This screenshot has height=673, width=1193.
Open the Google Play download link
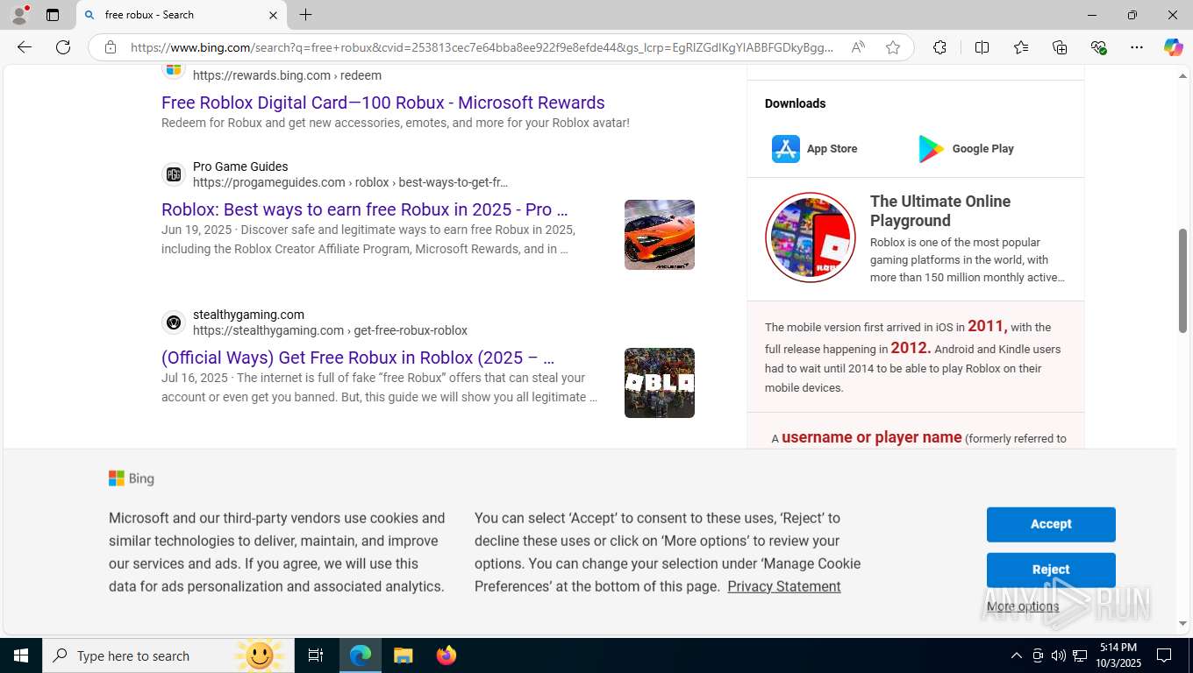966,149
